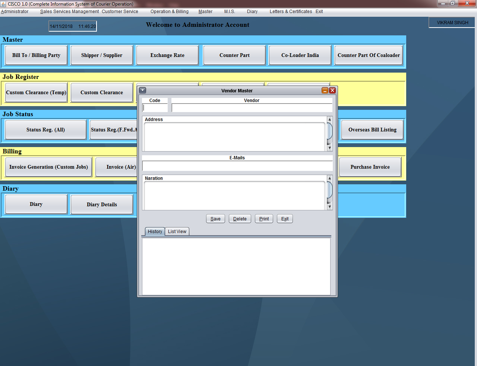Image resolution: width=477 pixels, height=366 pixels.
Task: Open the Operation & Billing menu
Action: click(170, 12)
